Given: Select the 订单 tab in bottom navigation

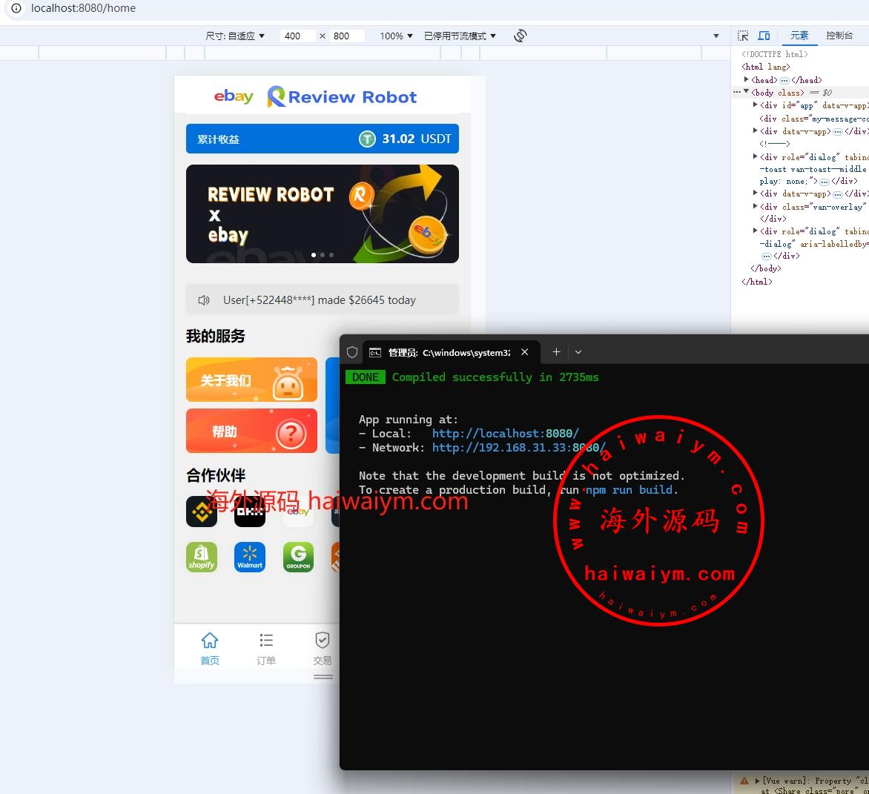Looking at the screenshot, I should point(266,649).
